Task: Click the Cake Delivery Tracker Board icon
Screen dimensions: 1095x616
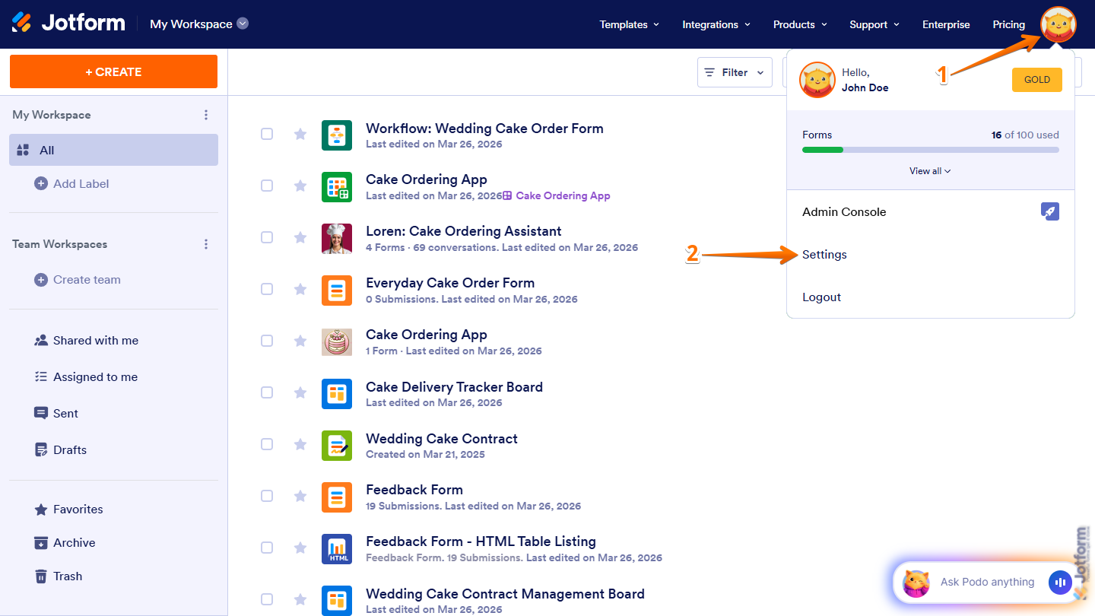Action: (337, 394)
